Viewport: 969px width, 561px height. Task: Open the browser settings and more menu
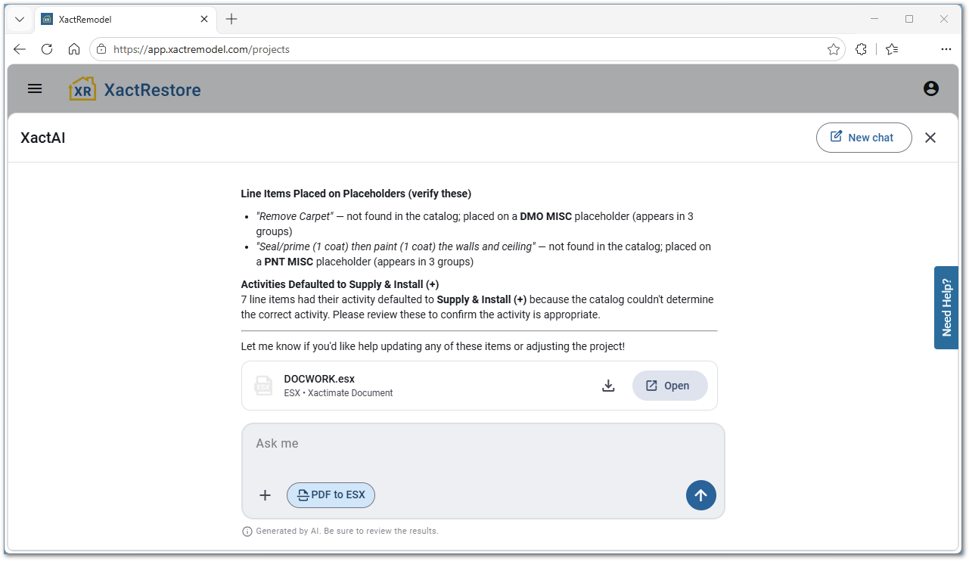[x=946, y=49]
